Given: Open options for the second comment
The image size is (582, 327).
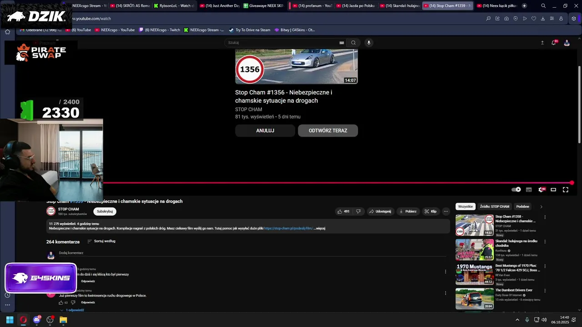Looking at the screenshot, I should [x=446, y=293].
